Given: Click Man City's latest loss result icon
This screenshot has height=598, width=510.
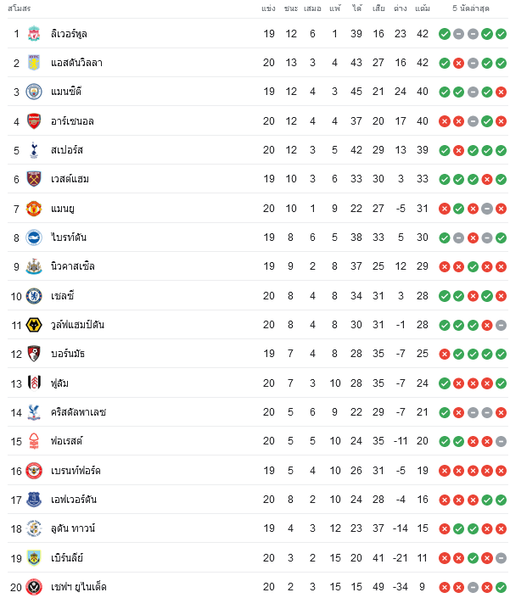Looking at the screenshot, I should tap(501, 92).
